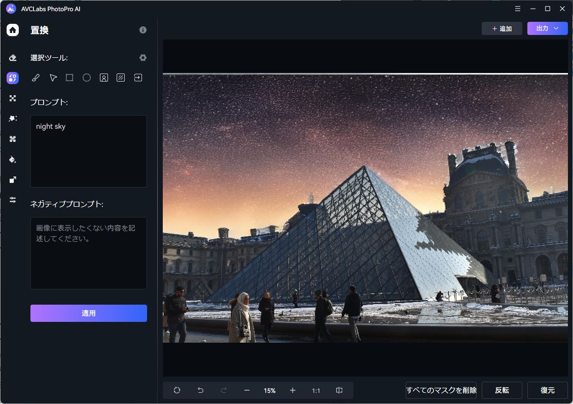Pick the elliptical selection tool

(87, 78)
